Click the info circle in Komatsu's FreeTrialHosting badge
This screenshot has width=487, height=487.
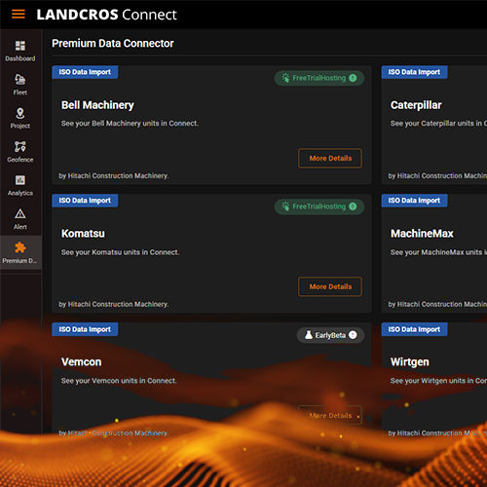tap(353, 206)
